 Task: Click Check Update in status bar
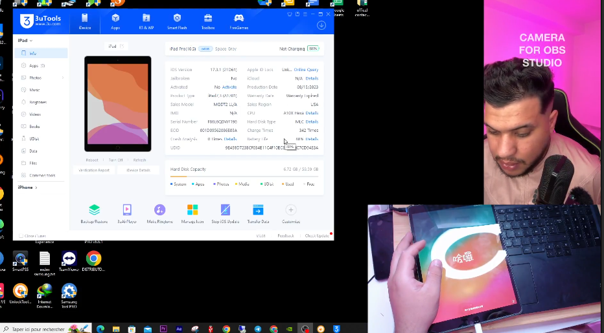coord(317,236)
